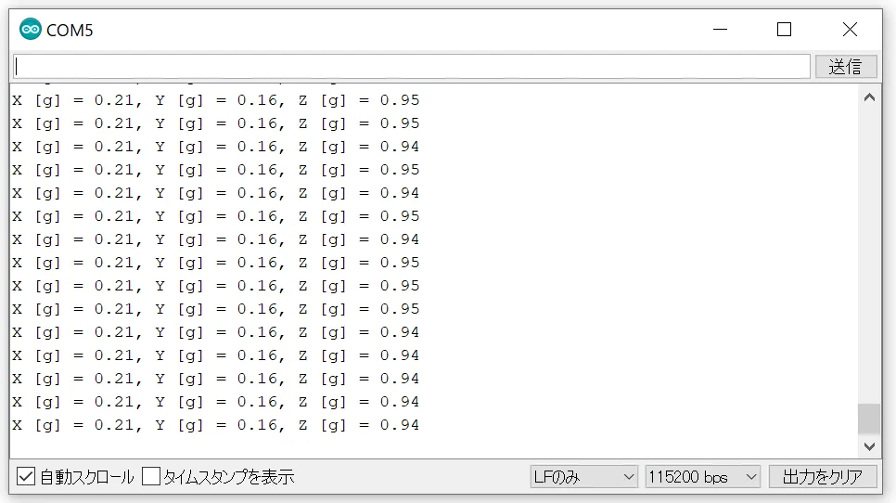Open the 115200 bps baud rate dropdown
This screenshot has width=896, height=503.
coord(702,477)
